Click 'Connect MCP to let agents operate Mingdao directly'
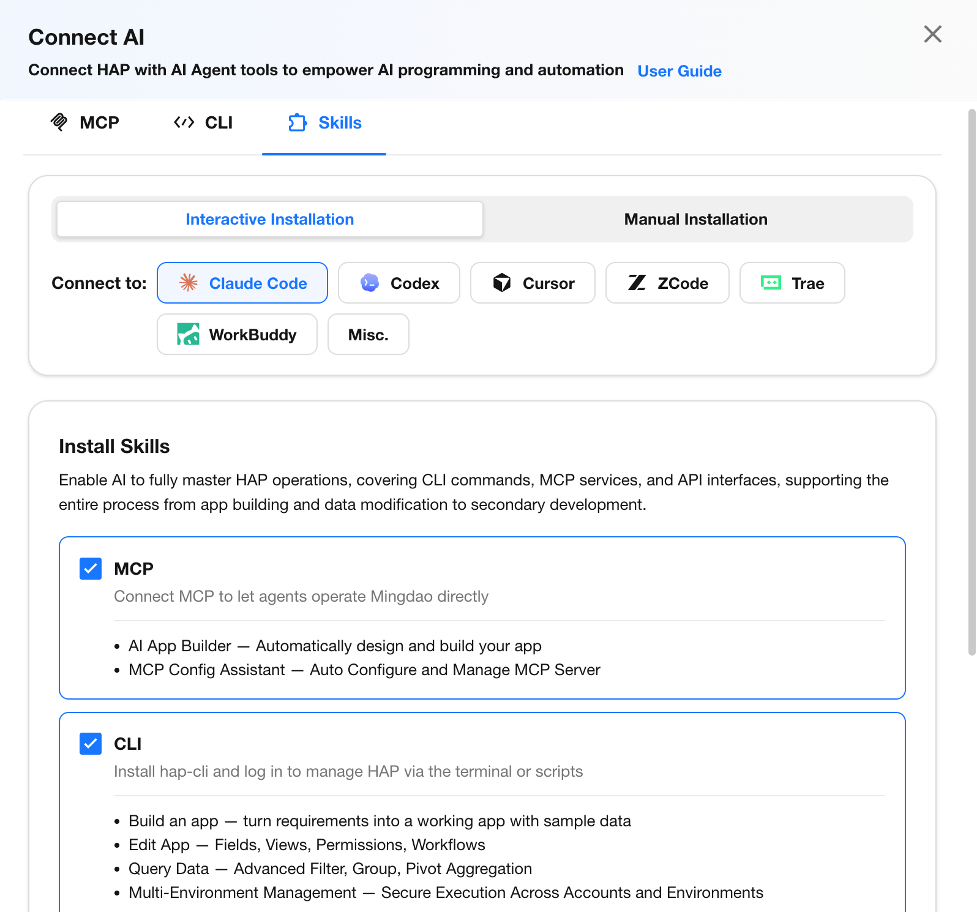Screen dimensions: 977x912 [x=301, y=596]
